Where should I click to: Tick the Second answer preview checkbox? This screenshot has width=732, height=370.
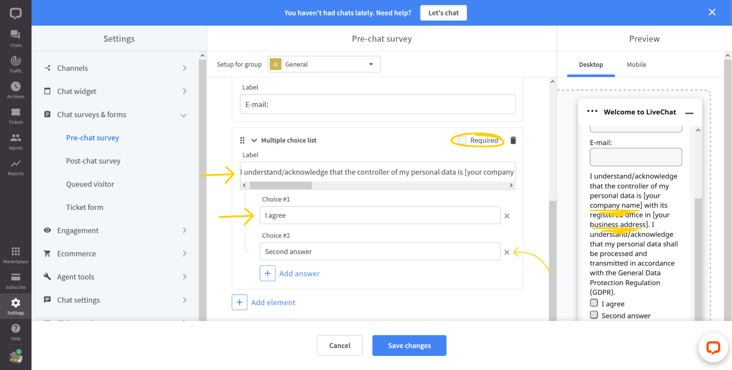pyautogui.click(x=594, y=315)
